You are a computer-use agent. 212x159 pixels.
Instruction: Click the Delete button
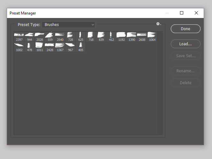pos(185,83)
